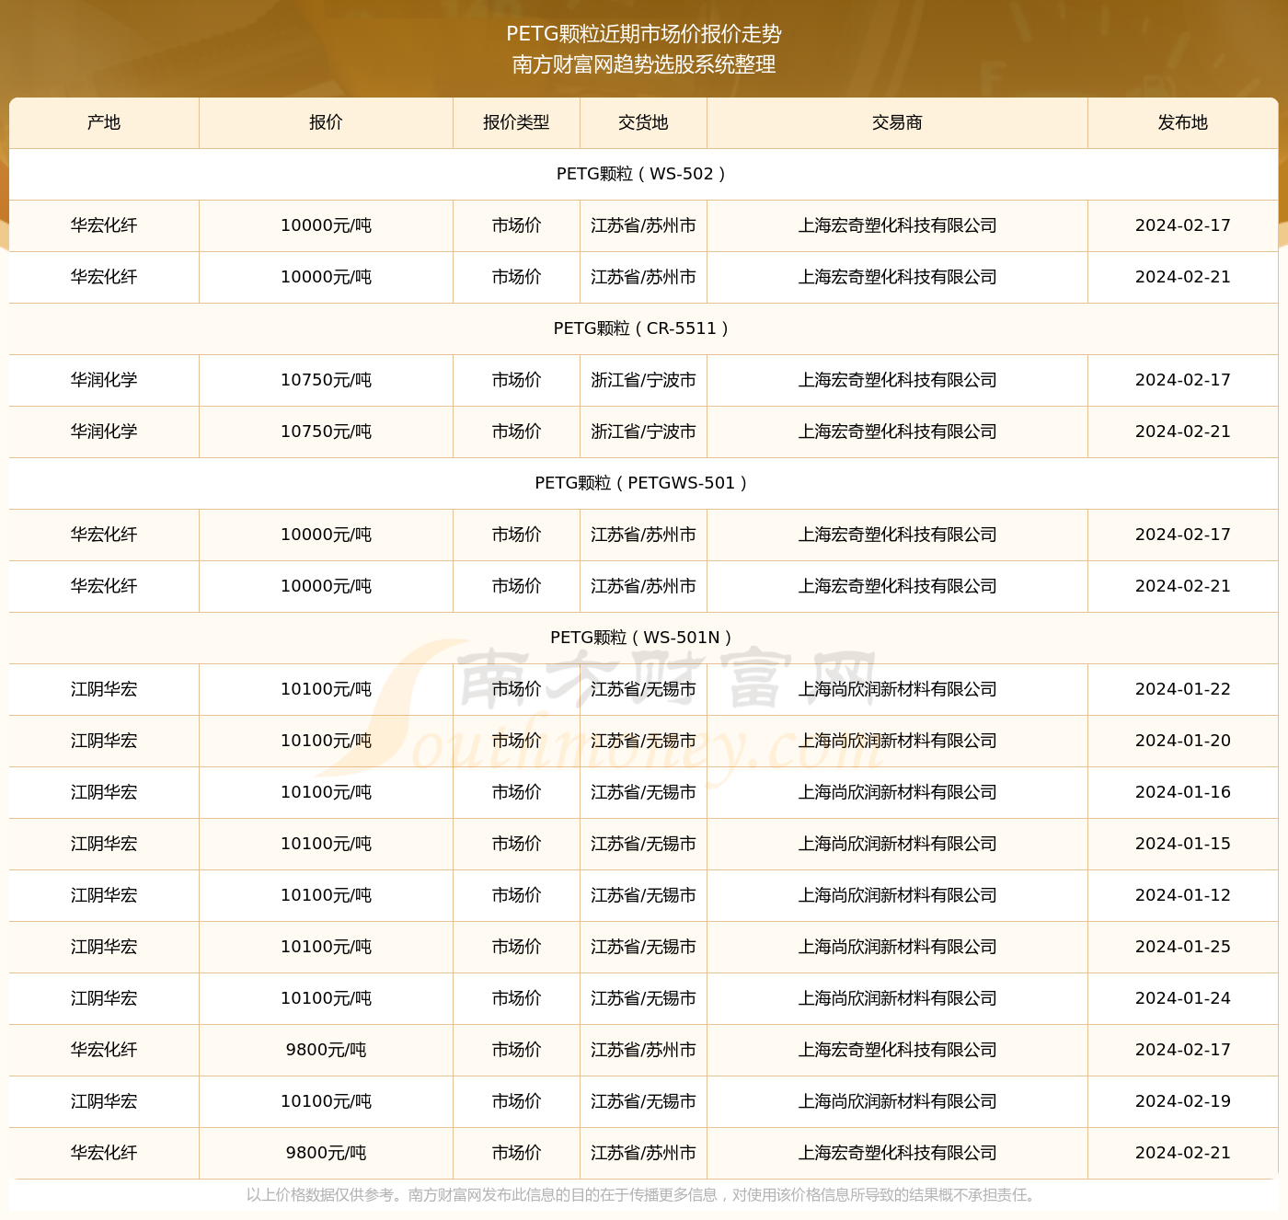1288x1220 pixels.
Task: Select the 2024-02-21 date in last row
Action: [1183, 1153]
